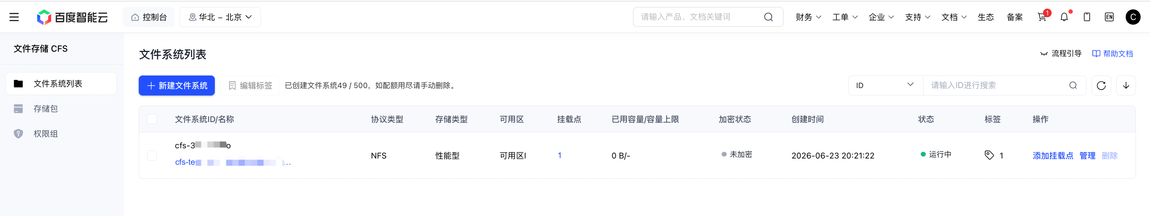Click the mobile phone icon
This screenshot has width=1150, height=216.
1087,17
